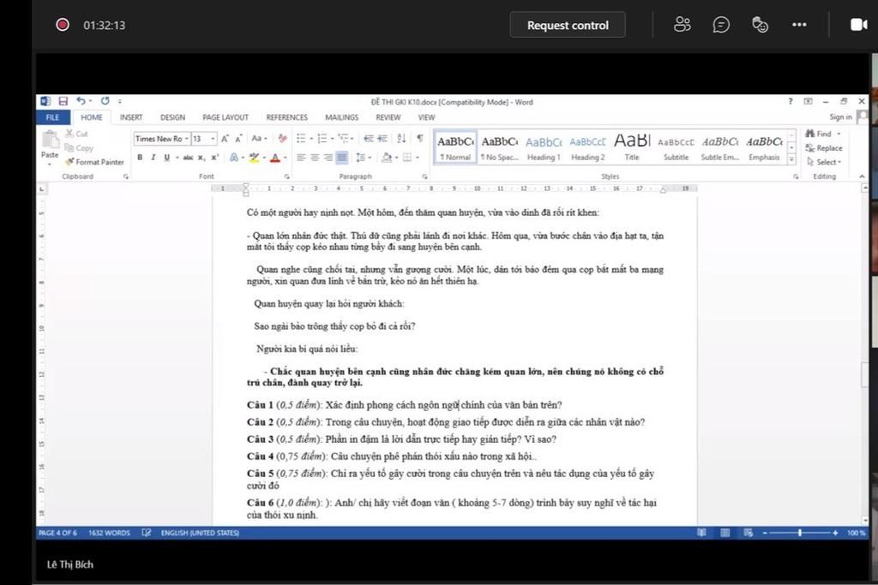Click Grow Font icon

(x=225, y=139)
